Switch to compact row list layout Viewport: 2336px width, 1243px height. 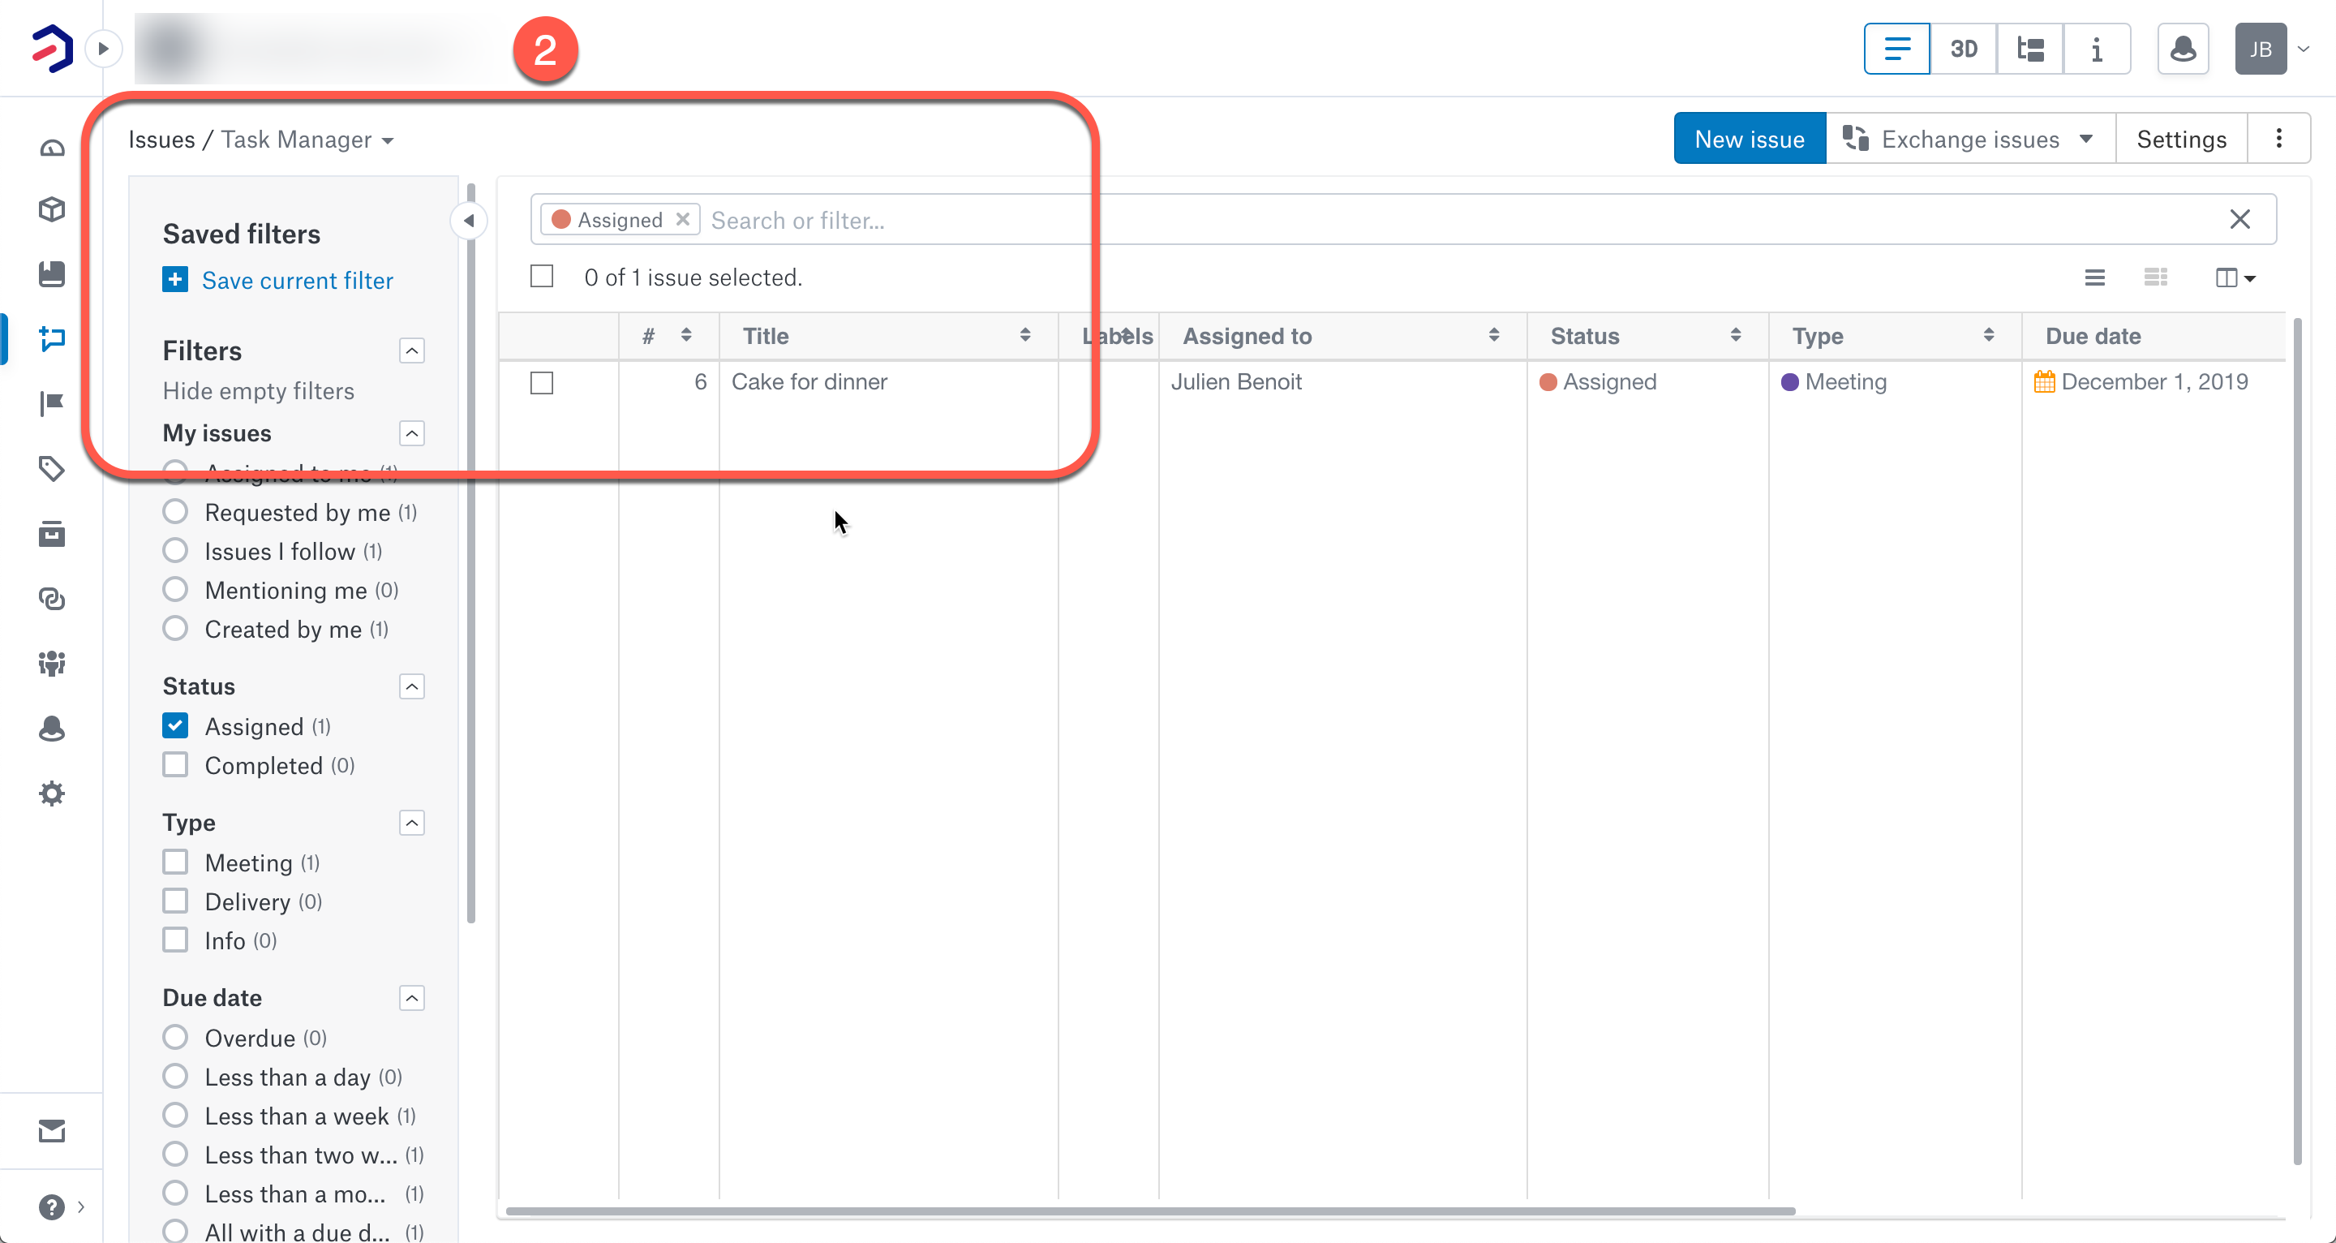coord(2095,277)
